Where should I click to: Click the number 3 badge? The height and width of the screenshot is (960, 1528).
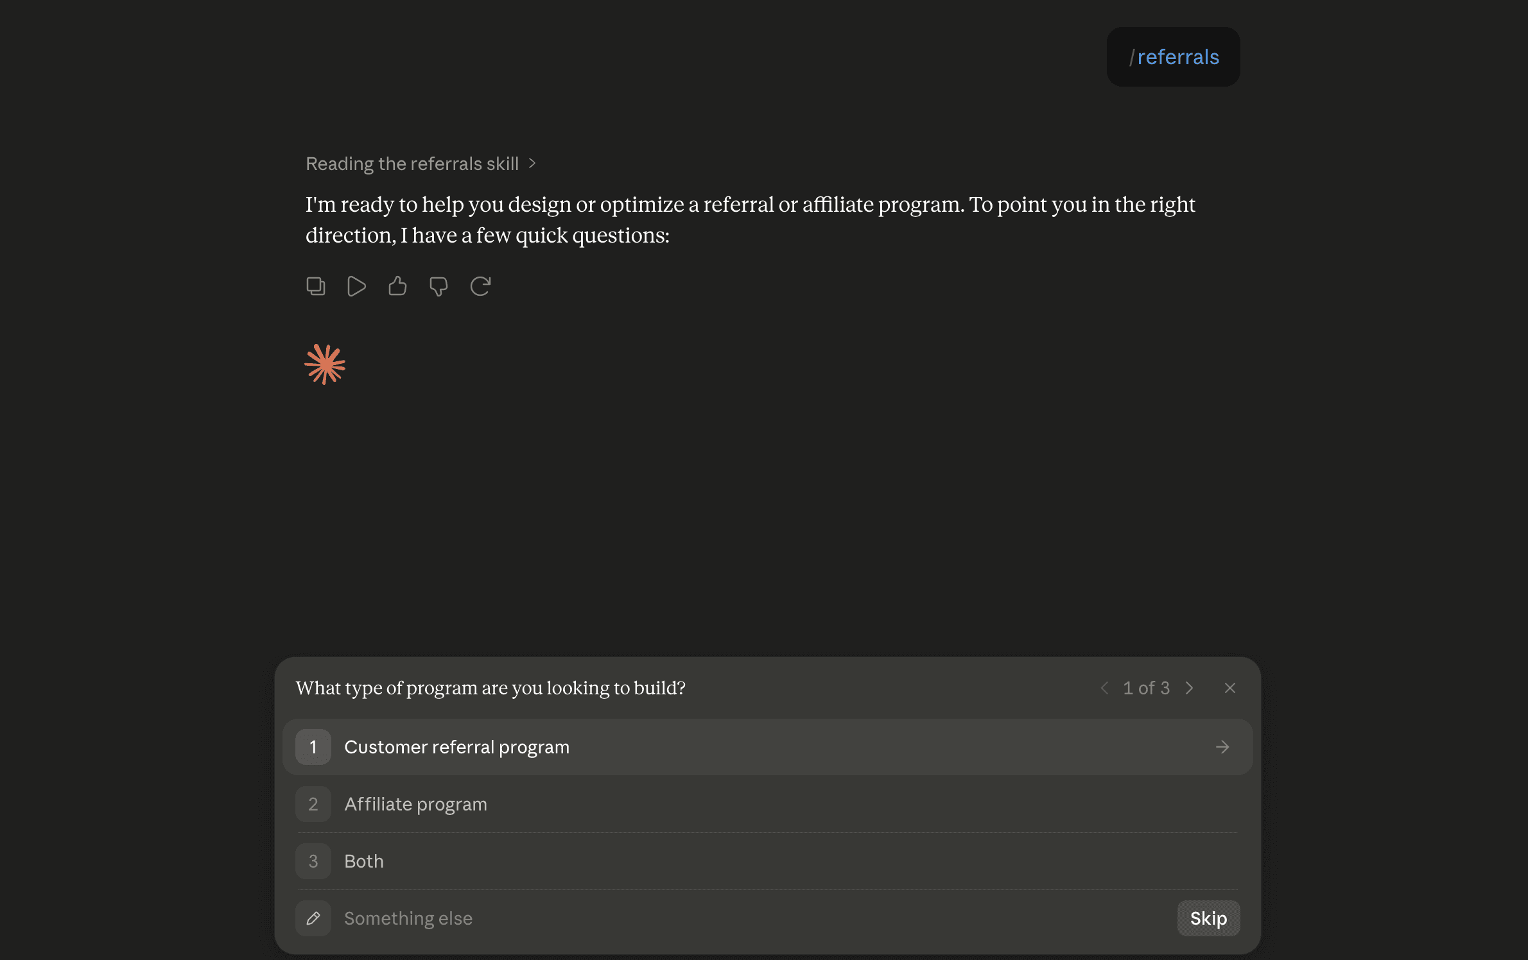(313, 861)
